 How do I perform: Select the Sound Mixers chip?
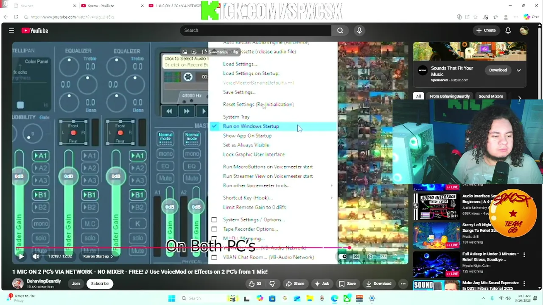491,96
